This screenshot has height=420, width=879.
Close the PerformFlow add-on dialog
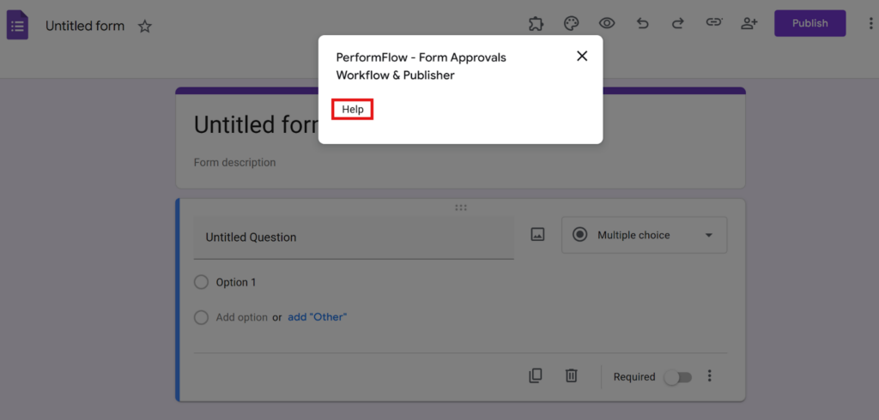[x=582, y=56]
